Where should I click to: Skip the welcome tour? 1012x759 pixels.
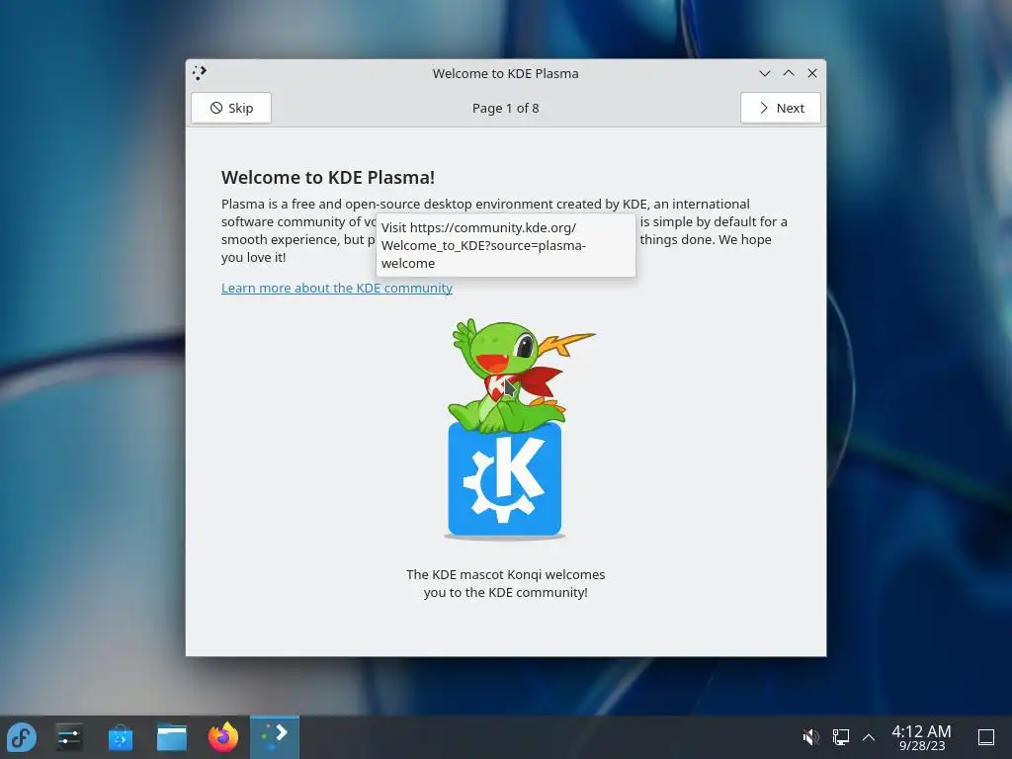(231, 108)
